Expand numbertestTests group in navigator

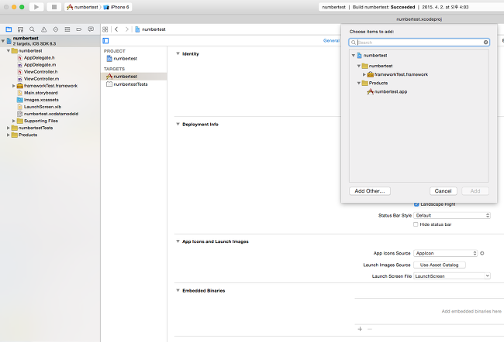9,128
